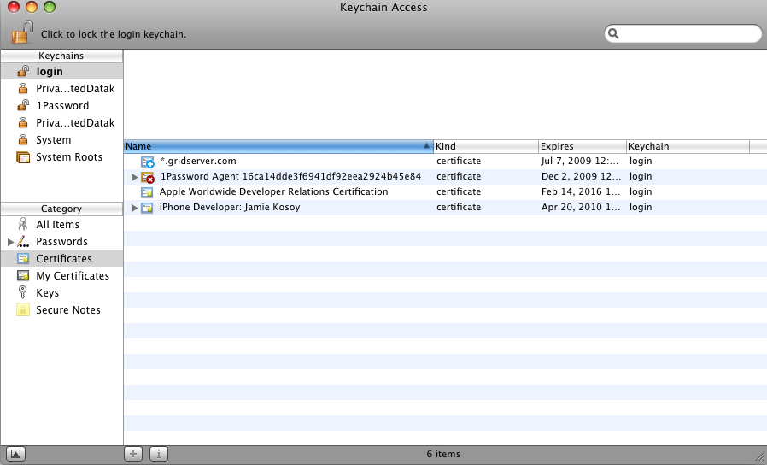Sort list by Expires column header

click(x=581, y=146)
